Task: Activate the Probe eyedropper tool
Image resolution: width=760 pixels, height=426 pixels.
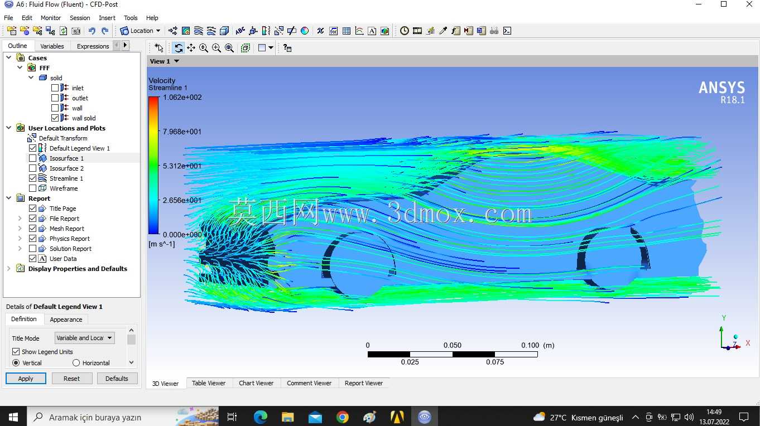Action: click(443, 31)
